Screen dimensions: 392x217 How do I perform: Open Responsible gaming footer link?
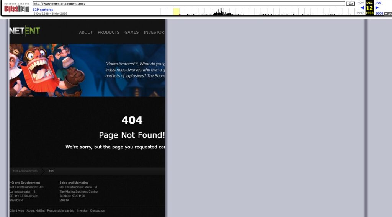pos(61,211)
